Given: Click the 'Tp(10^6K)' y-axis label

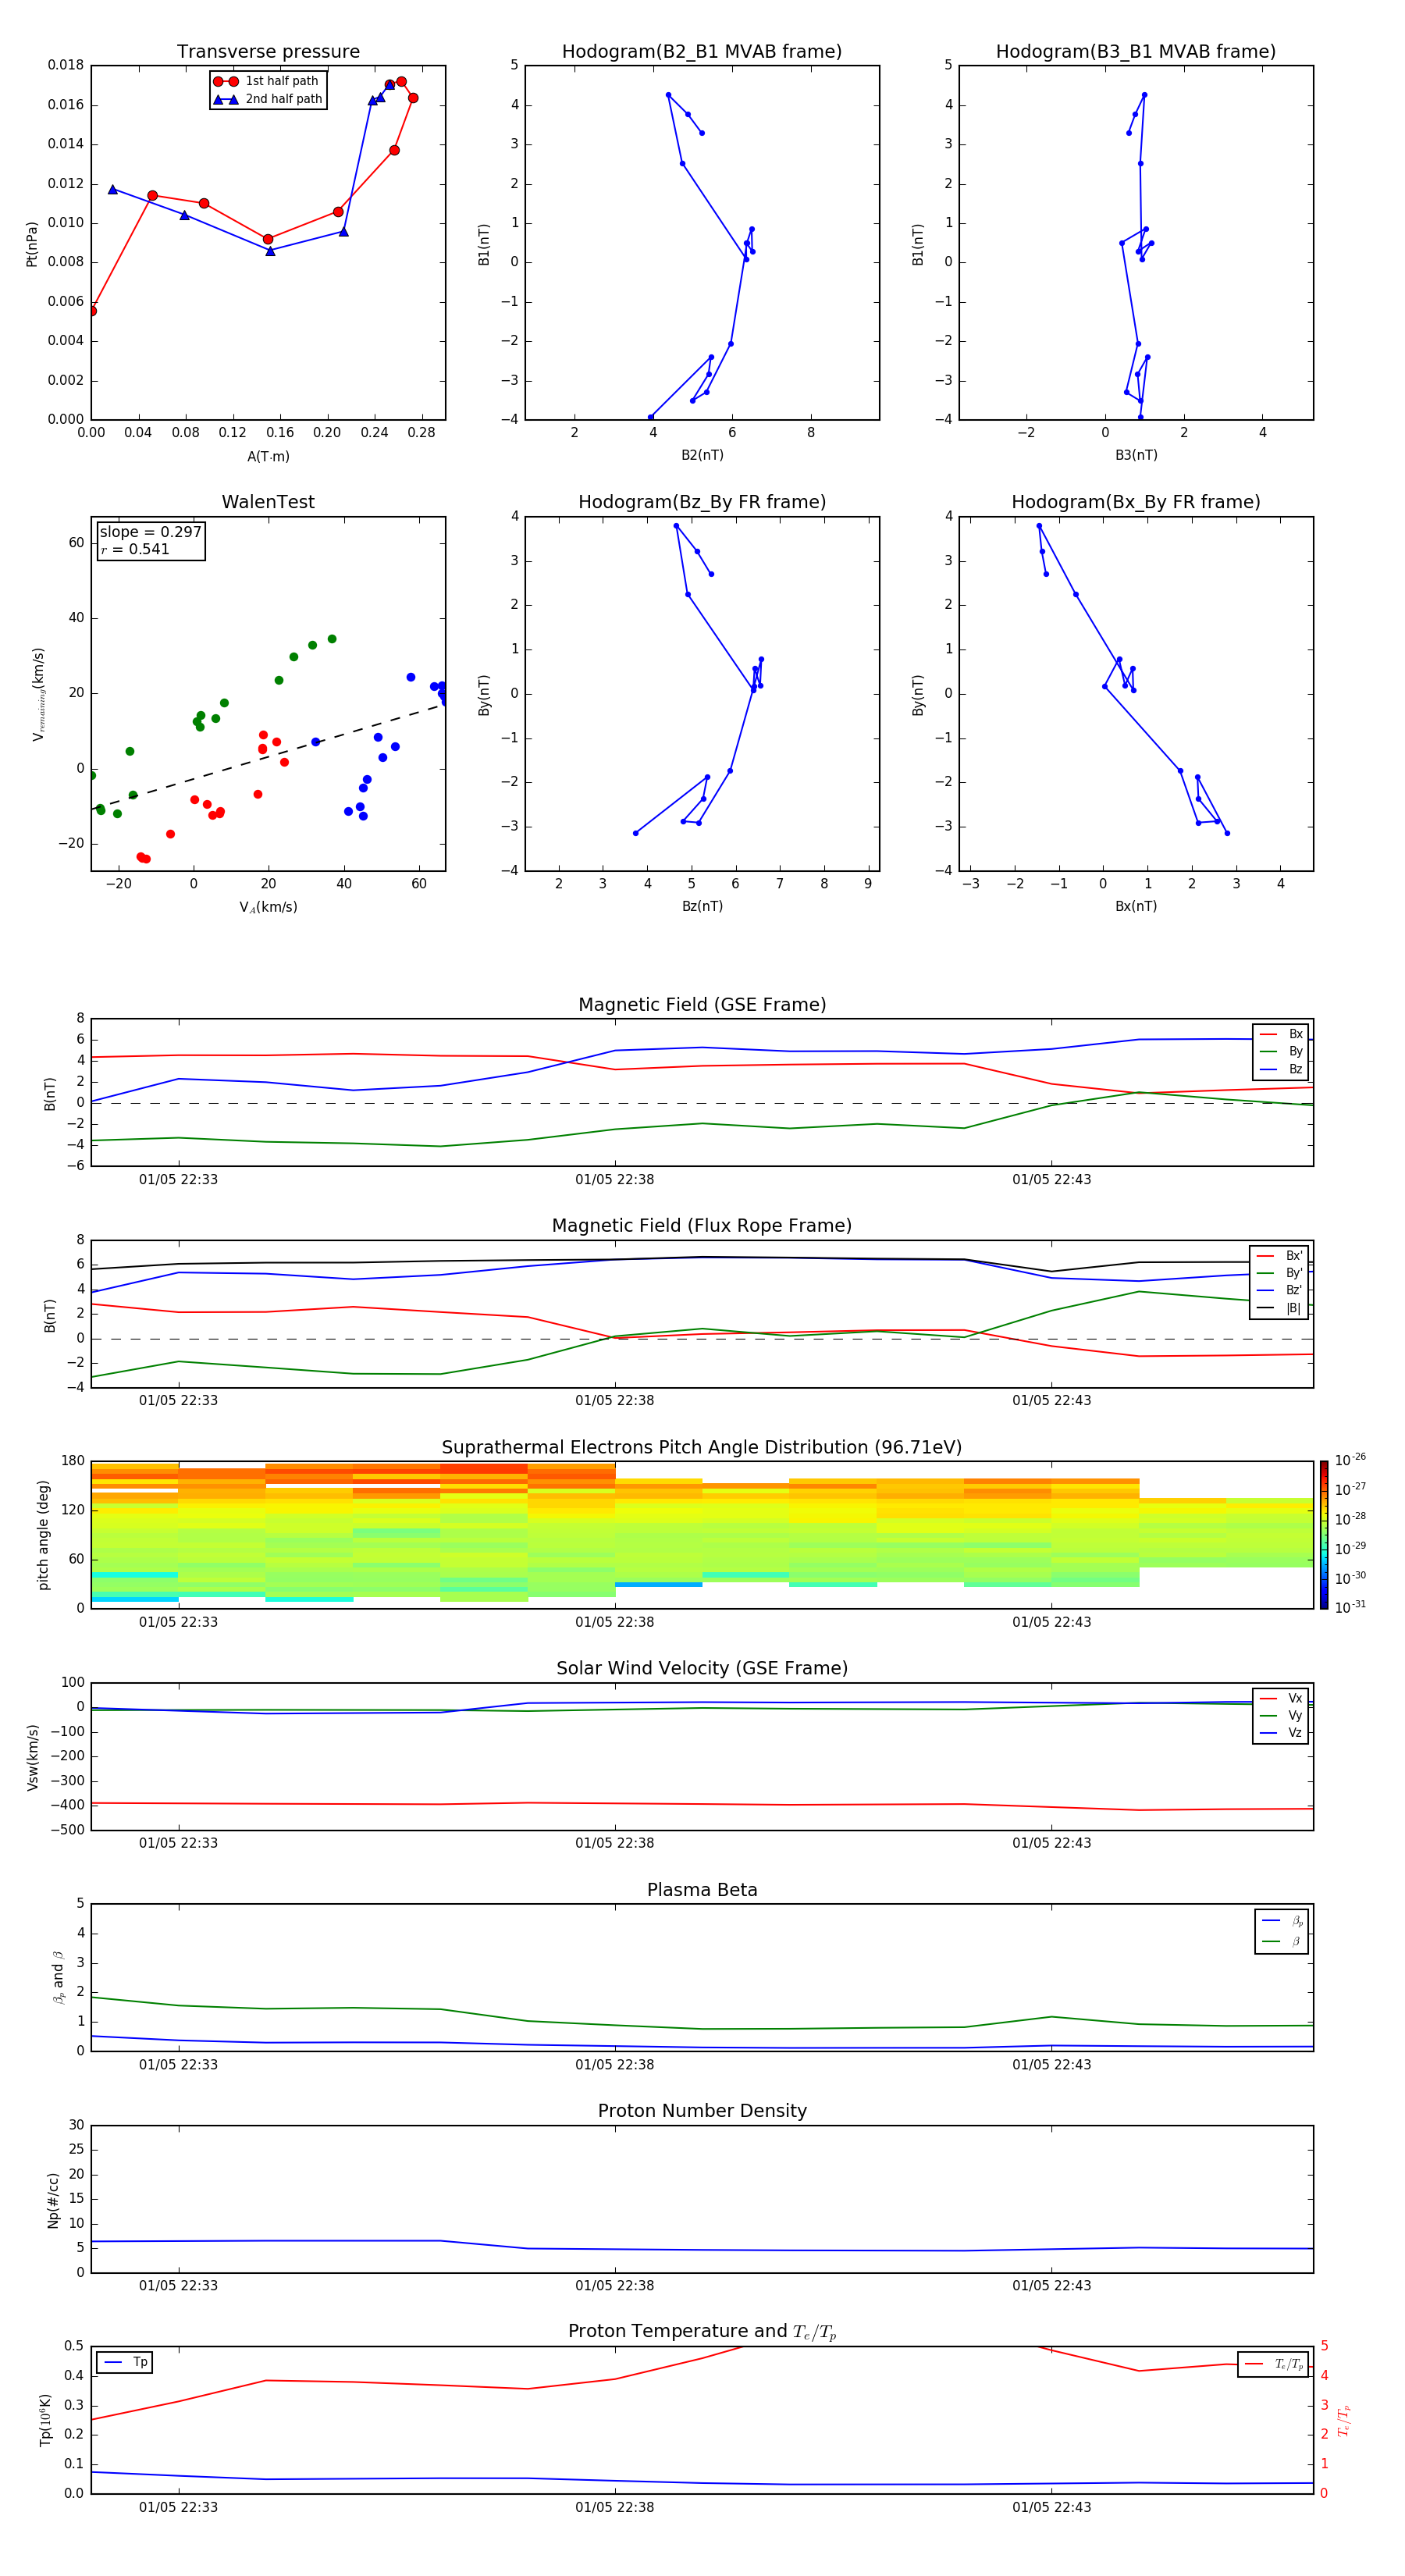Looking at the screenshot, I should pos(45,2420).
